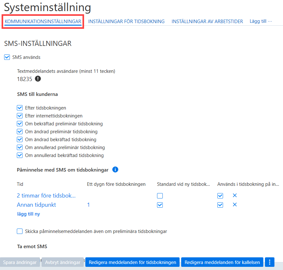Uncheck Efter tidsbokningen
This screenshot has height=270, width=283.
pos(20,108)
